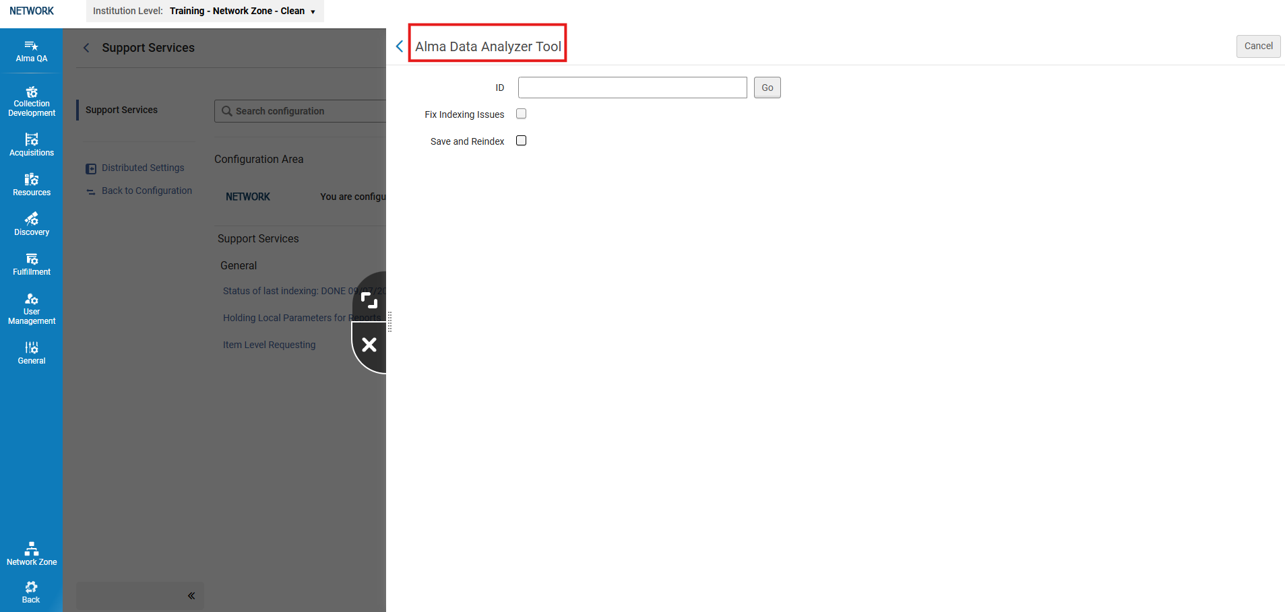This screenshot has height=612, width=1285.
Task: Click inside the ID input field
Action: [x=631, y=88]
